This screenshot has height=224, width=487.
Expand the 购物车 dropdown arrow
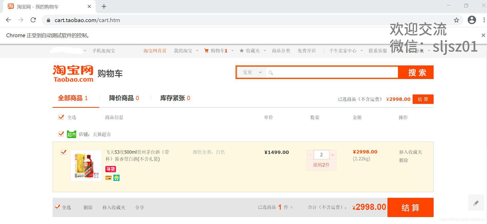tap(232, 51)
